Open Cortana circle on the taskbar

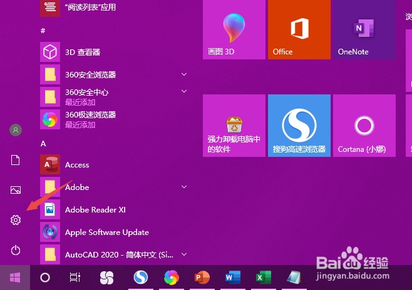[x=45, y=277]
